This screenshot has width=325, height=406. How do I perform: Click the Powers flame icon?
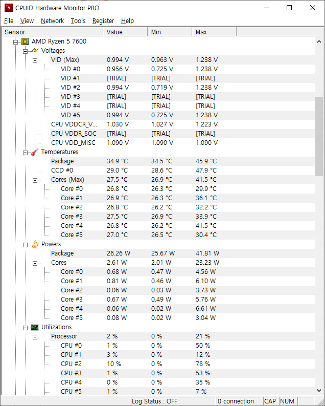(35, 244)
